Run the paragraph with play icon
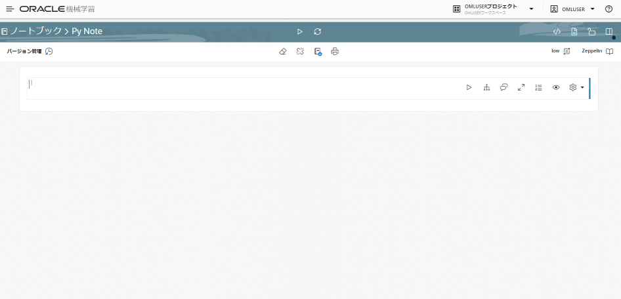The image size is (621, 299). point(469,87)
